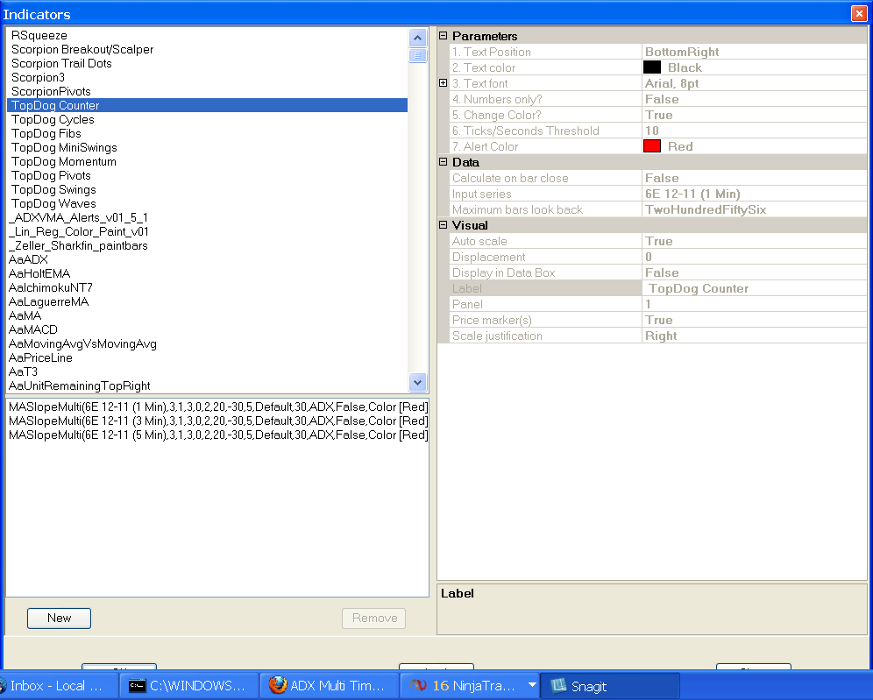Open Inbox - Local taskbar item
The height and width of the screenshot is (700, 873).
58,685
